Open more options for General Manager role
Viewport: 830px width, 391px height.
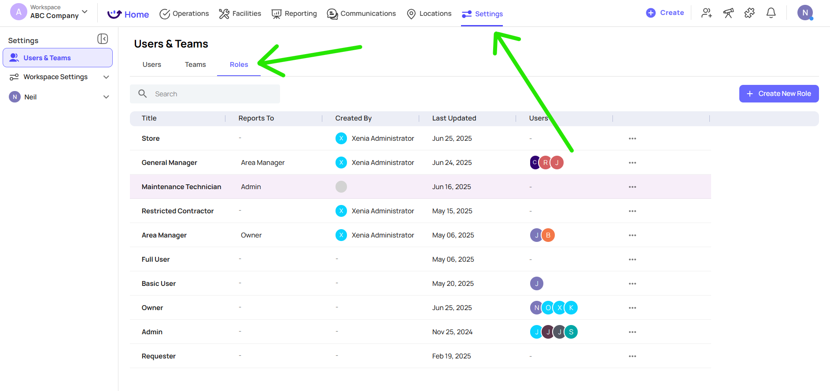tap(632, 163)
